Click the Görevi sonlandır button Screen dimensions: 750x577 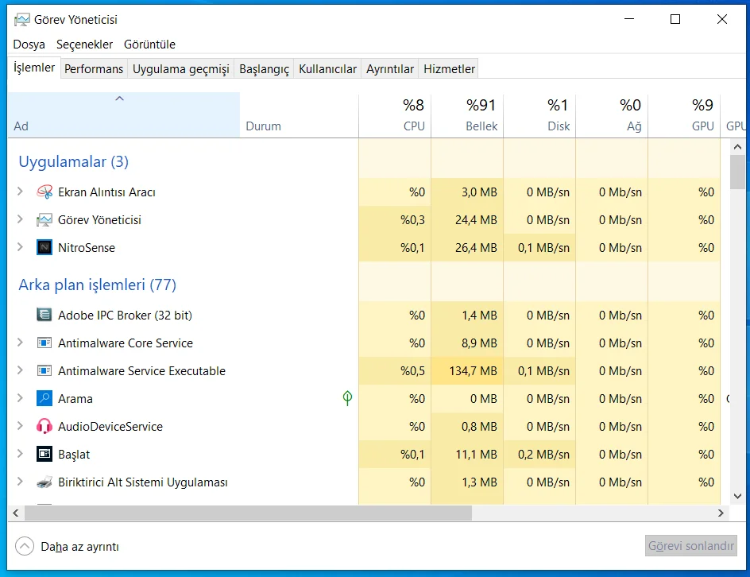click(x=690, y=546)
